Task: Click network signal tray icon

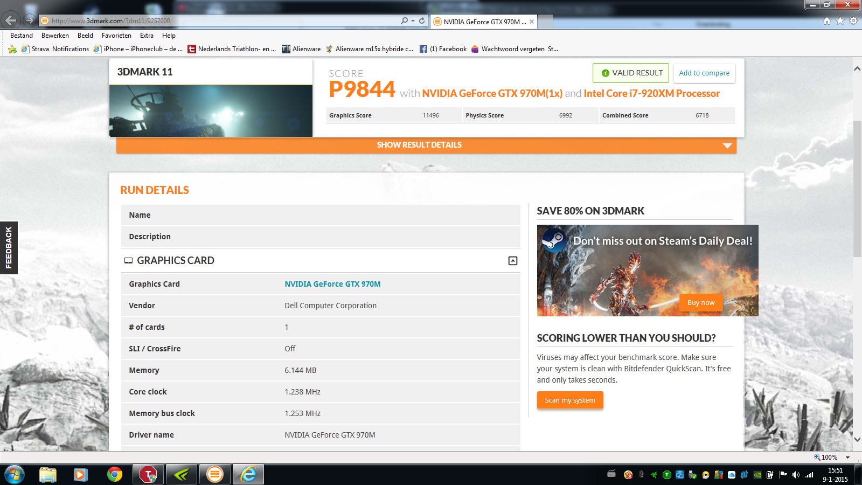Action: 809,475
